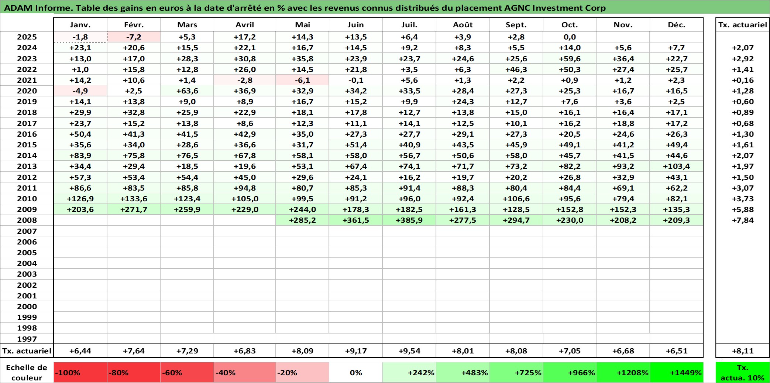Click the -100% red color swatch
Viewport: 770px width, 383px height.
point(80,372)
